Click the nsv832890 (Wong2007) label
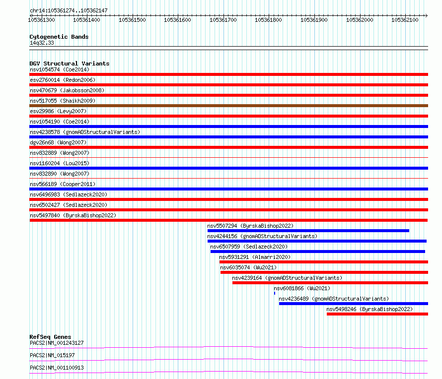This screenshot has height=379, width=442. coord(60,174)
